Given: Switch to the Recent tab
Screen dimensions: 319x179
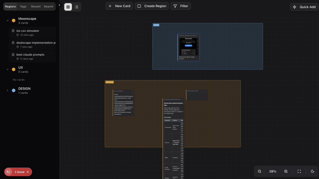Looking at the screenshot, I should pos(36,6).
